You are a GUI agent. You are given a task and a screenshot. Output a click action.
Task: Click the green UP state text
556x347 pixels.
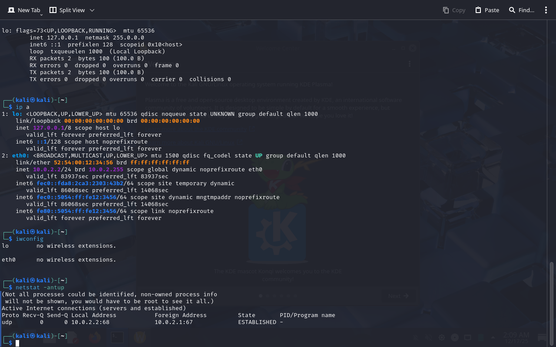[x=259, y=156]
